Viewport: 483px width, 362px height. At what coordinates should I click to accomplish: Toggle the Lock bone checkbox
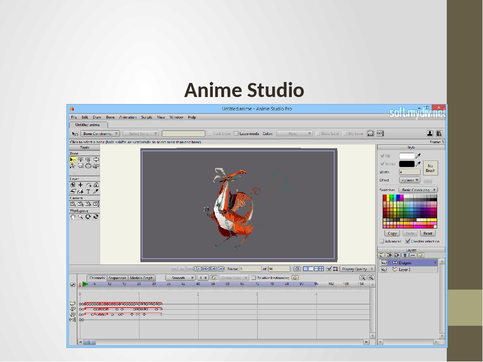tap(210, 134)
